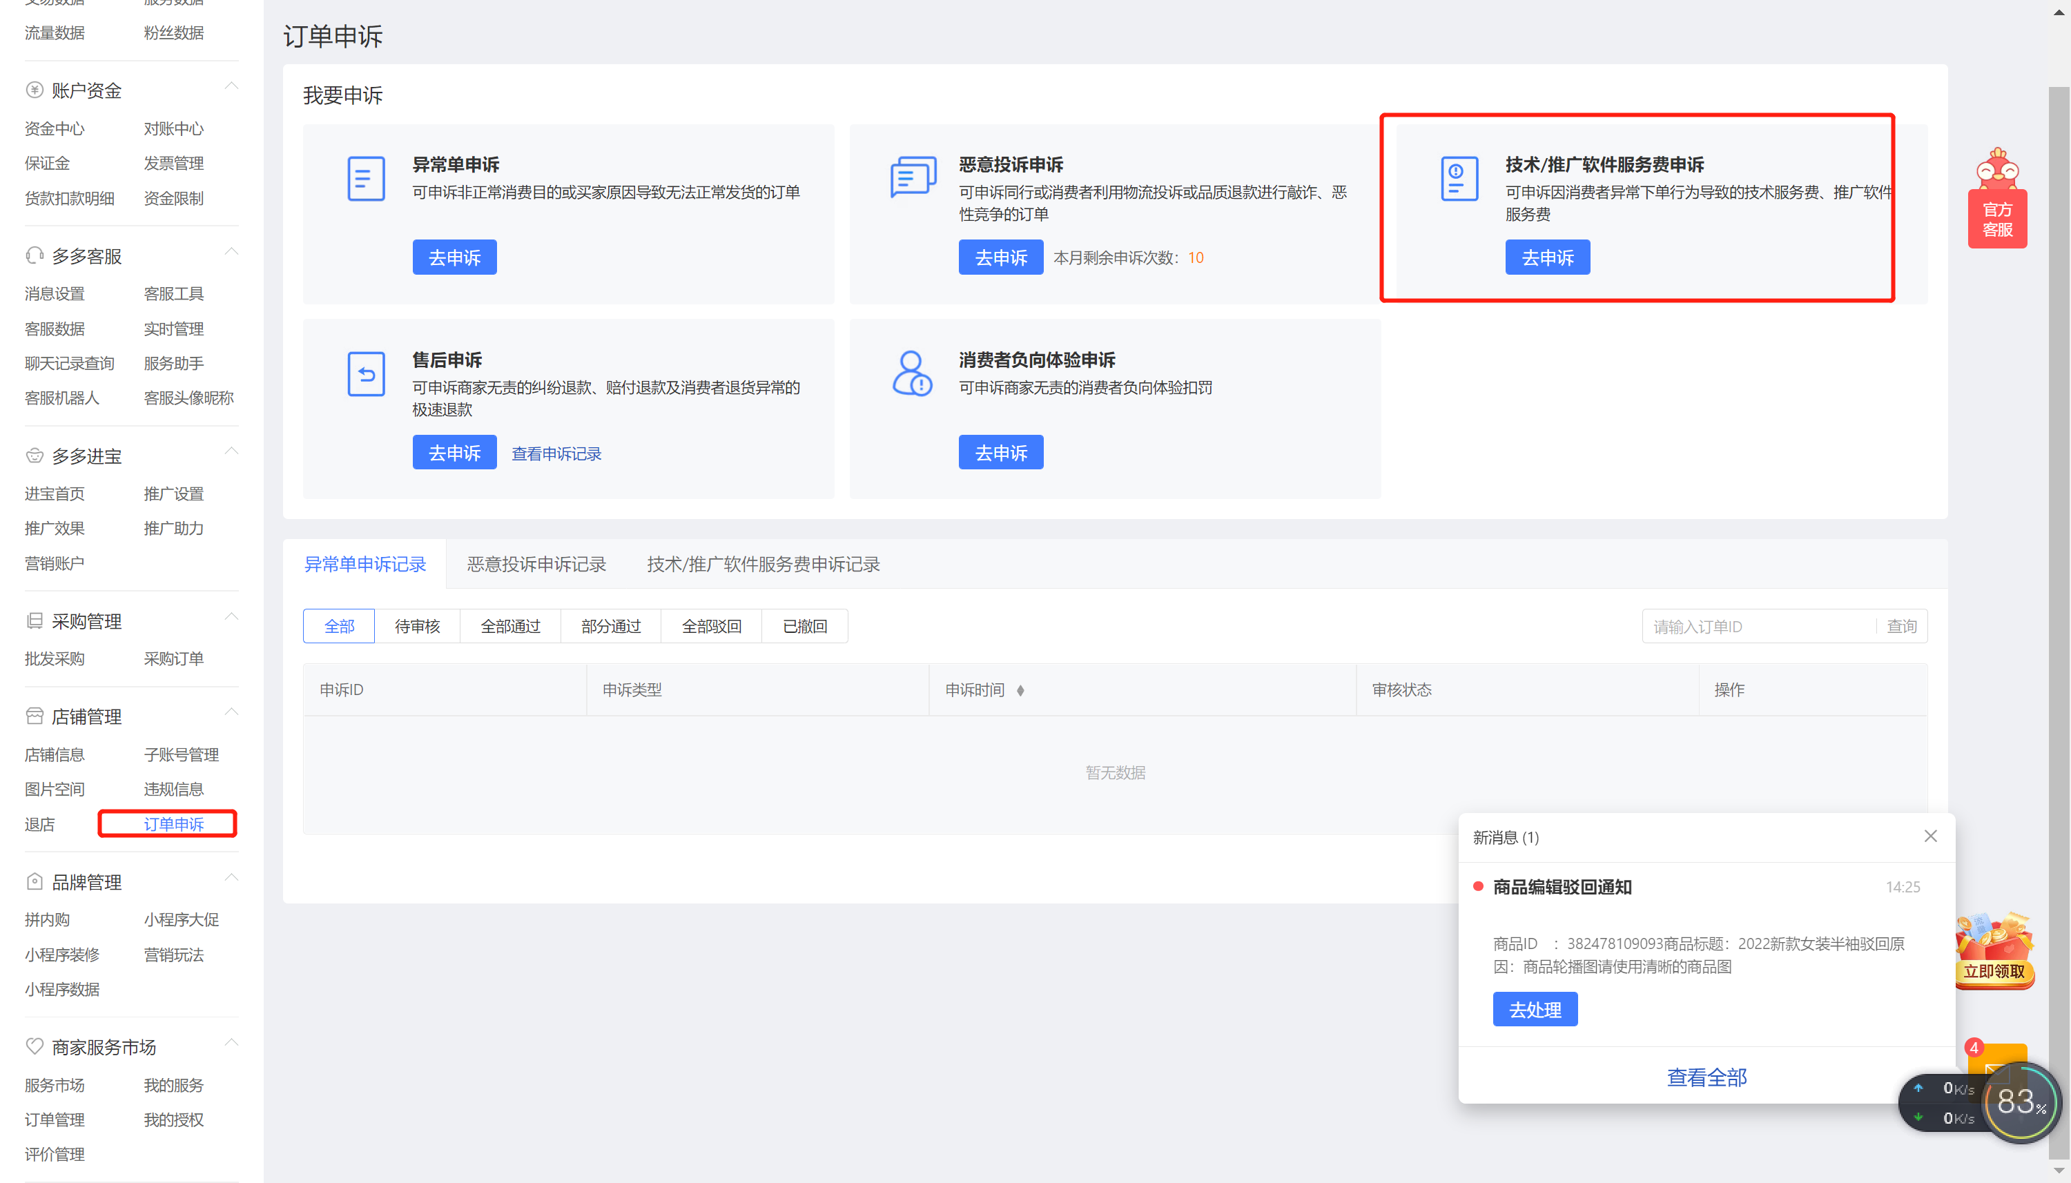Click the 多多客服 headset icon in sidebar
This screenshot has height=1183, width=2071.
(x=34, y=255)
